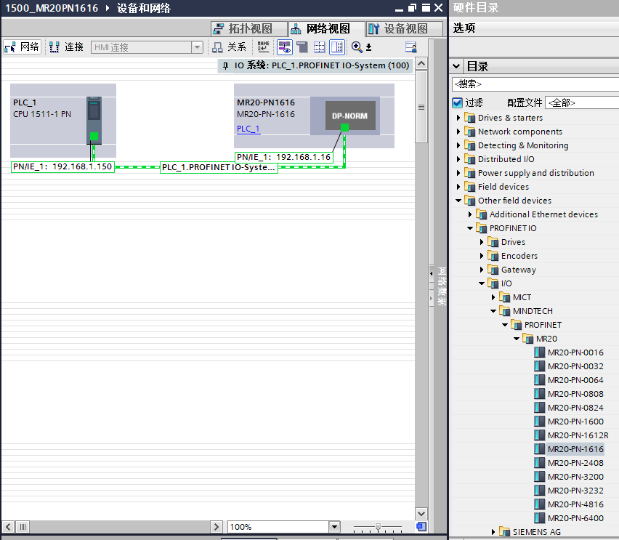Click green PROFINET port on DP-NORM module
This screenshot has width=619, height=540.
pos(344,128)
